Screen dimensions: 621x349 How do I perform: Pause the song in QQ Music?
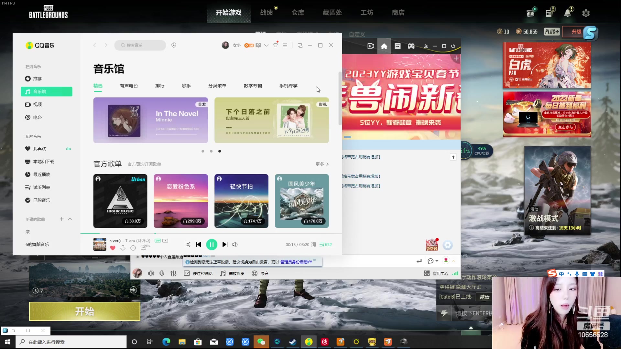pyautogui.click(x=212, y=245)
